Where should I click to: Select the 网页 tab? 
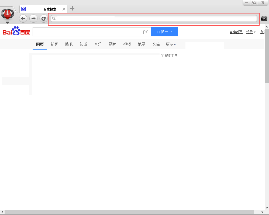tap(40, 44)
